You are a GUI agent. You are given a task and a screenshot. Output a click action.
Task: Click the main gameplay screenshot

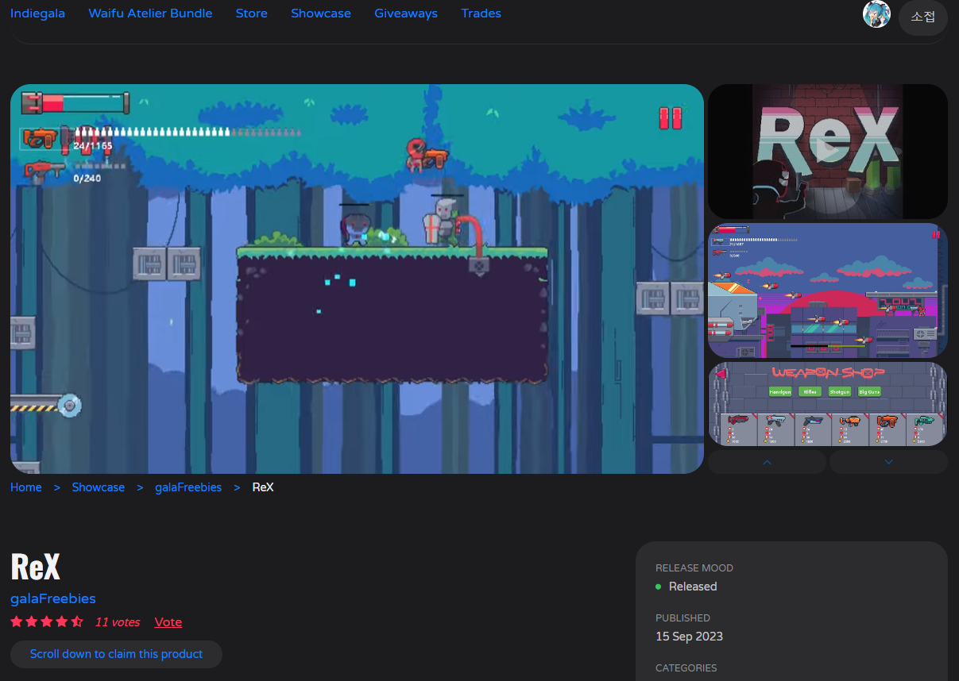(357, 279)
